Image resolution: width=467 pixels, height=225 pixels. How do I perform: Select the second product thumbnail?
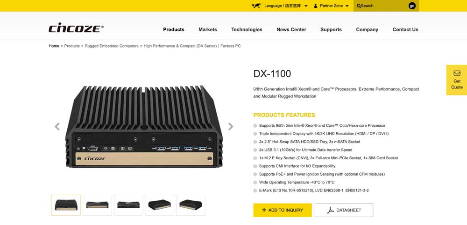(97, 205)
